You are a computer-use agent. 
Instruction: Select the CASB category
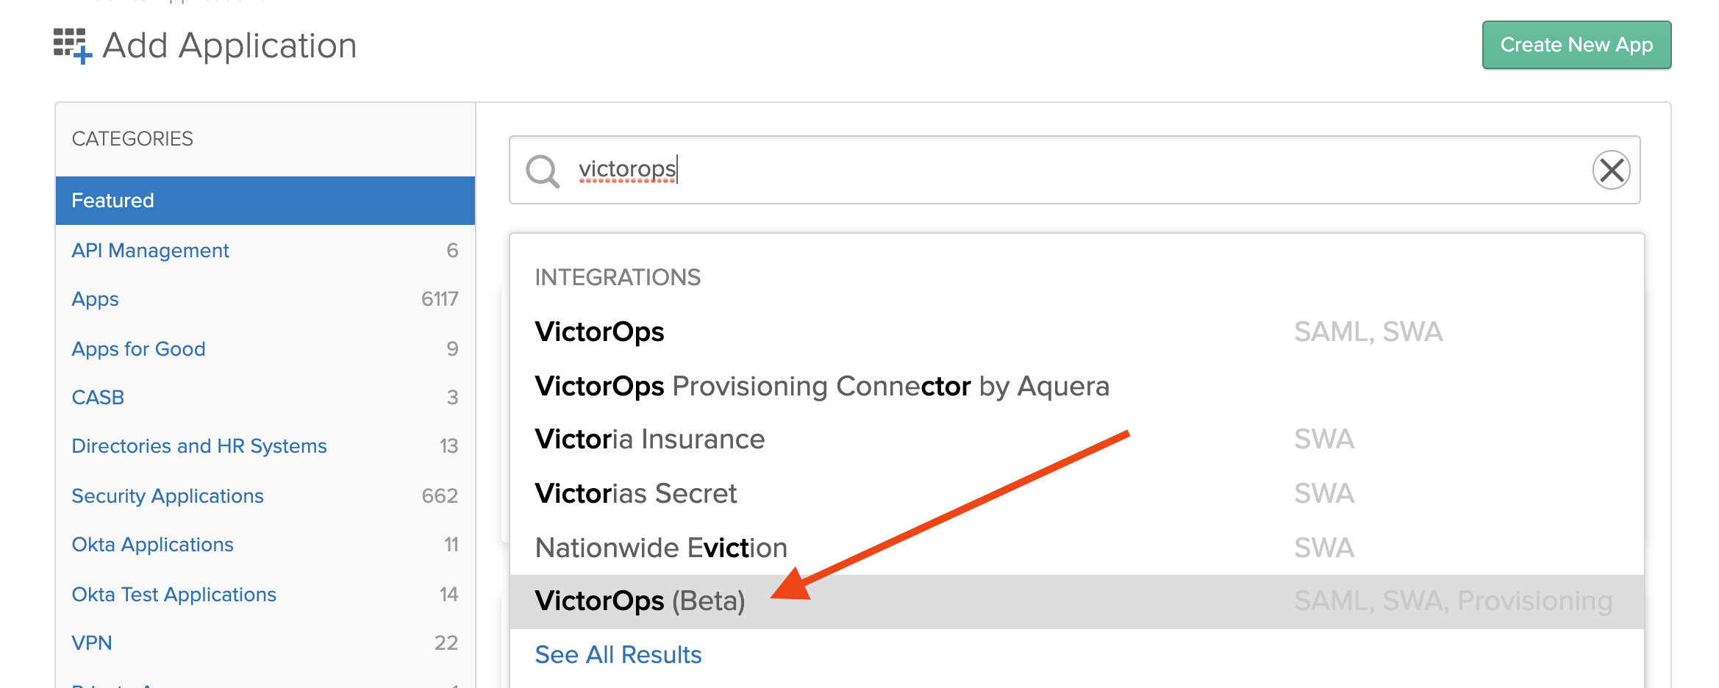click(x=98, y=397)
